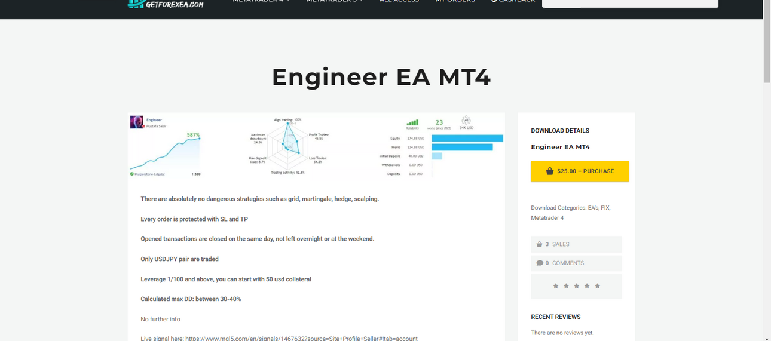Screen dimensions: 771x341
Task: Click the basket icon beside 3 Sales
Action: (x=539, y=244)
